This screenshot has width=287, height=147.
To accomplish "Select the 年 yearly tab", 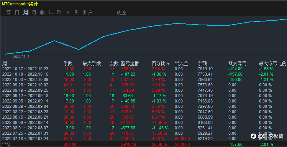I will tap(51, 12).
